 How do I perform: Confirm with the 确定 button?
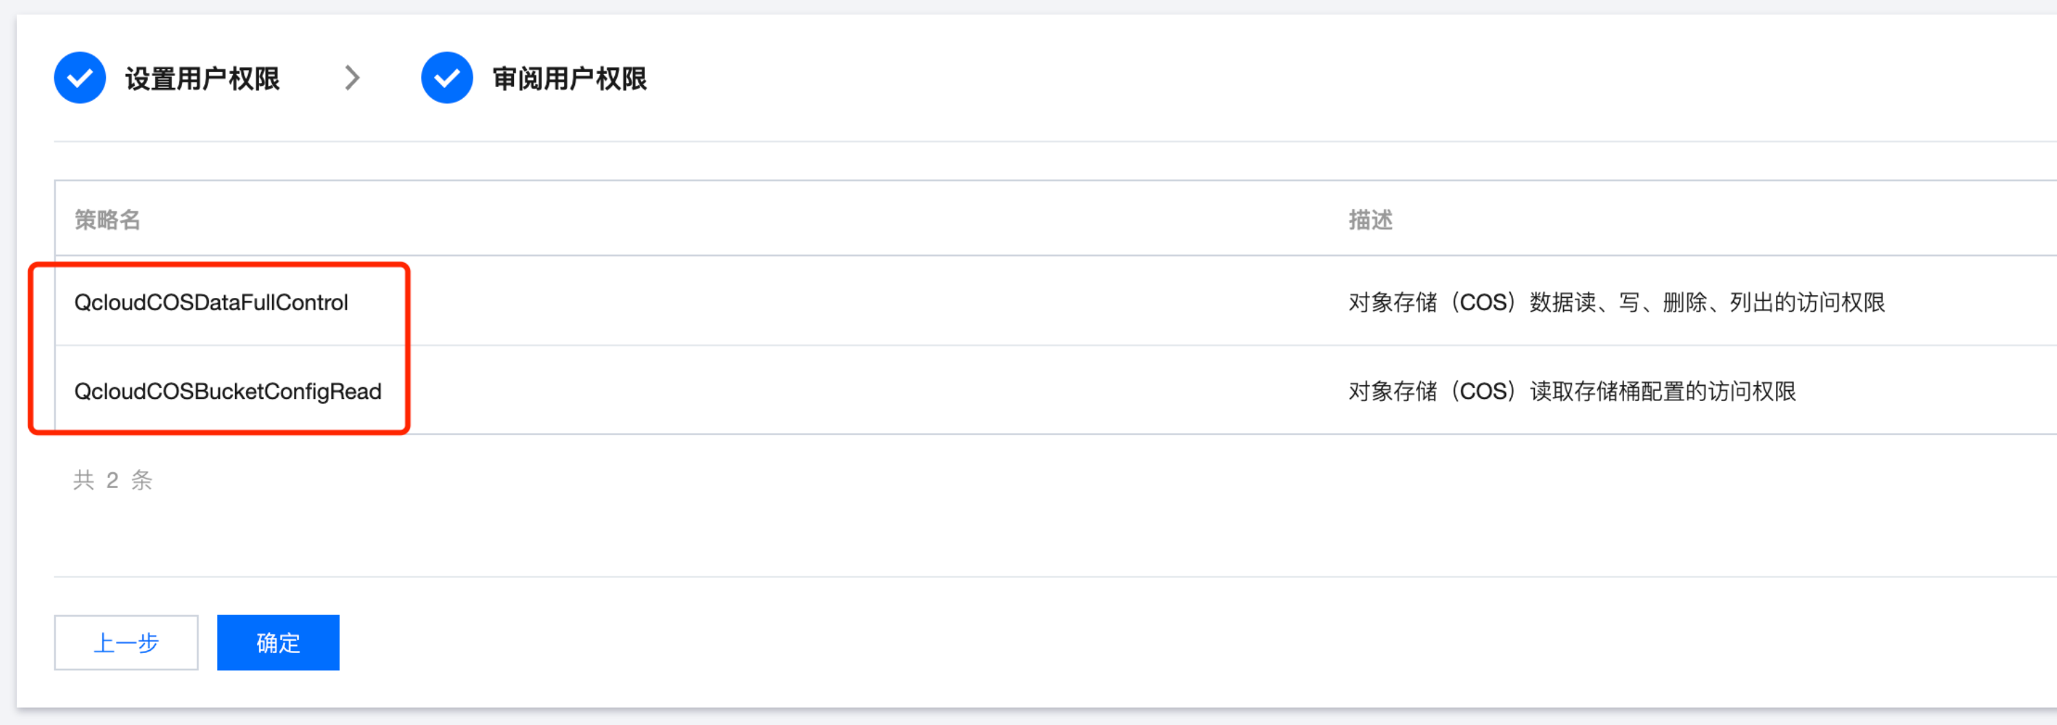point(278,642)
